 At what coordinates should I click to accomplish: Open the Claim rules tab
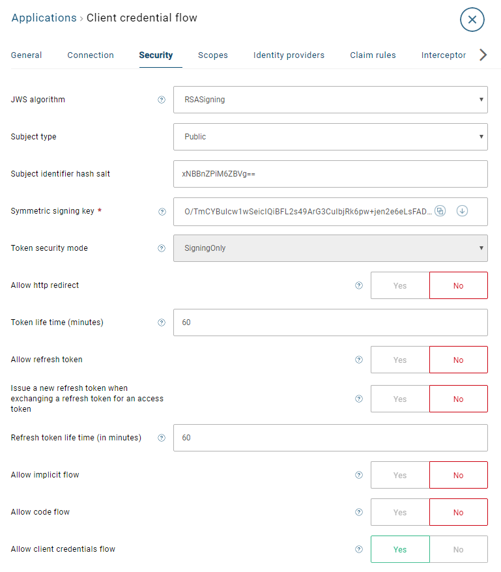pos(373,55)
